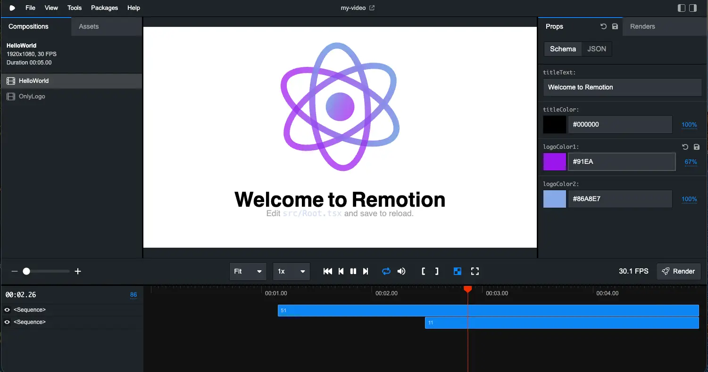Screen dimensions: 708x372
Task: Click the frame number 86 link
Action: [133, 295]
